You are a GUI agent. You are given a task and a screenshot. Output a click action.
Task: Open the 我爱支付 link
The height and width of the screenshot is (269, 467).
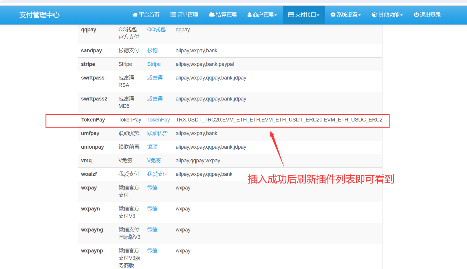click(158, 174)
